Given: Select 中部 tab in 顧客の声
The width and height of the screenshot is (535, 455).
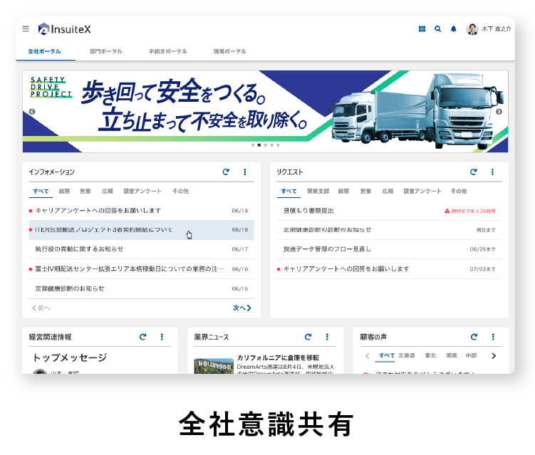Looking at the screenshot, I should click(x=471, y=355).
